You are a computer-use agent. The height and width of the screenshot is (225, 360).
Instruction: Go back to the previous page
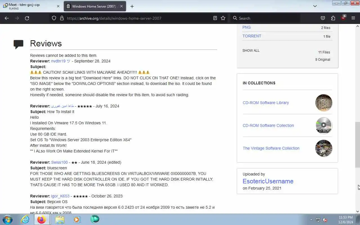pyautogui.click(x=7, y=18)
